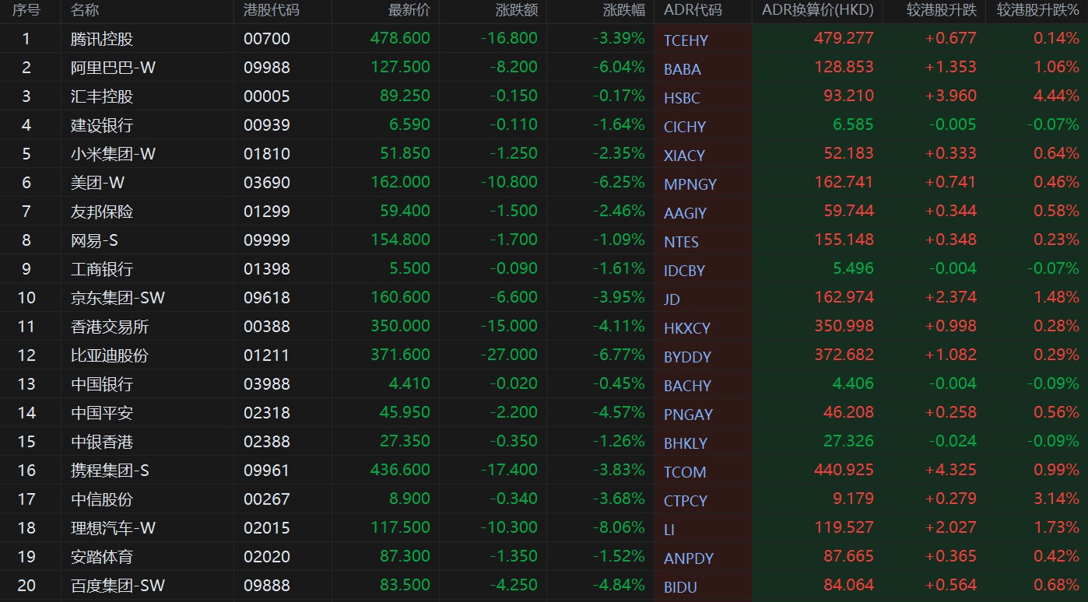Screen dimensions: 1088x602
Task: Select Hong Kong stock code 00388
Action: click(x=267, y=327)
